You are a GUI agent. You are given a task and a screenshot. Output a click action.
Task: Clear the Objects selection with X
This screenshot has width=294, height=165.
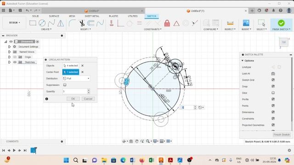point(82,66)
